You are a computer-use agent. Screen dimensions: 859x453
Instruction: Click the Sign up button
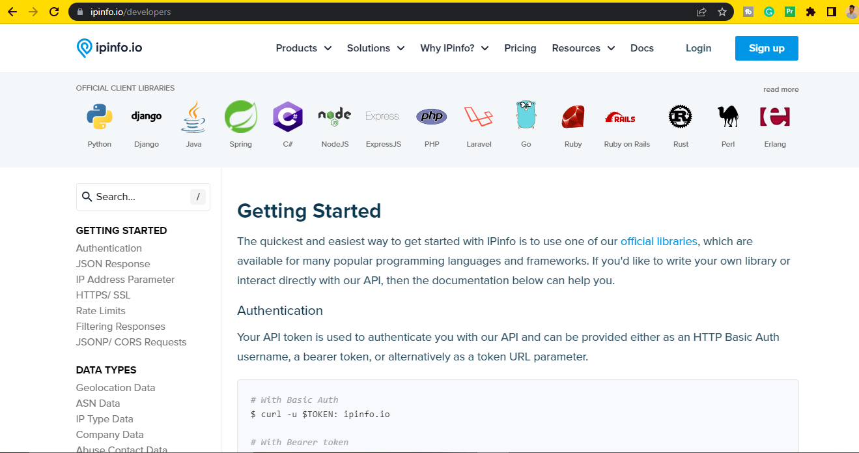click(767, 48)
